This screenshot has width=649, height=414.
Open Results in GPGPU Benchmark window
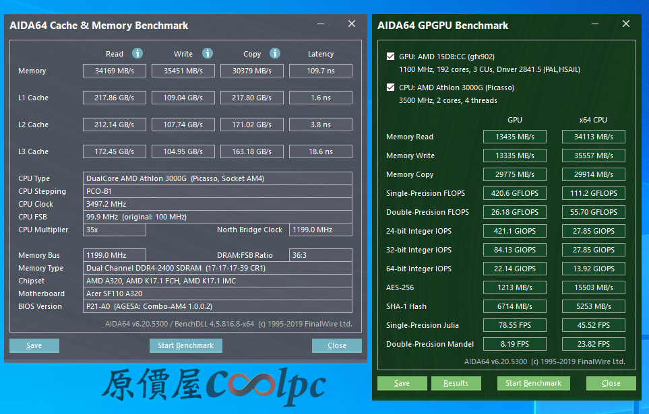click(456, 383)
